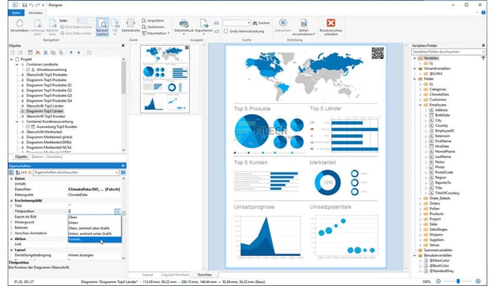495x286 pixels.
Task: Open the Exportieren export tool
Action: [204, 26]
